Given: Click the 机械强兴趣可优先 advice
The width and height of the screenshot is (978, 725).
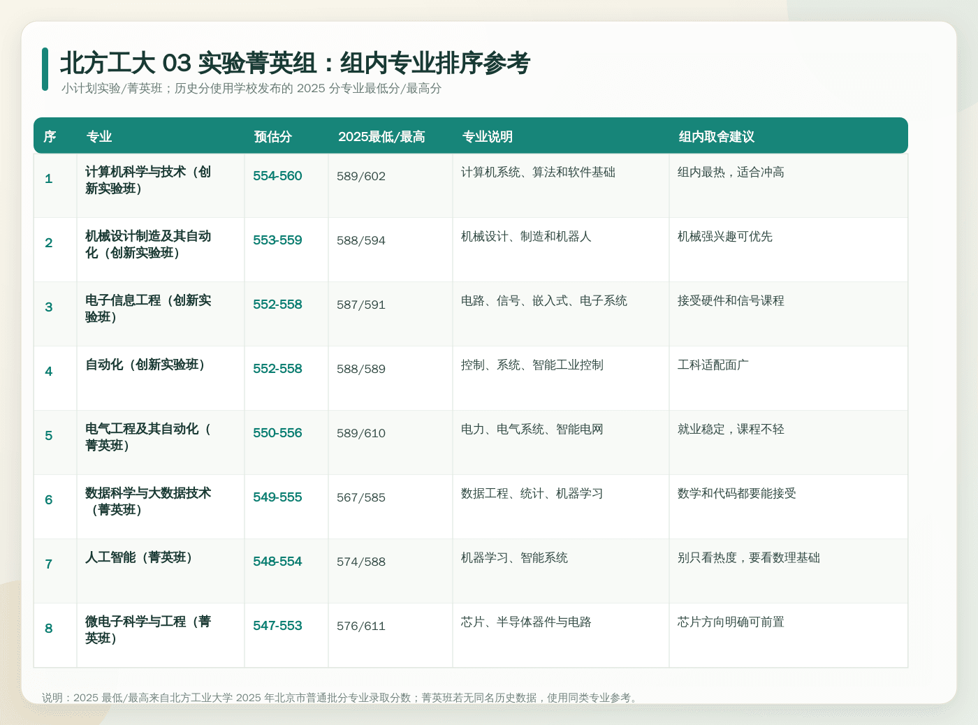Looking at the screenshot, I should point(725,237).
